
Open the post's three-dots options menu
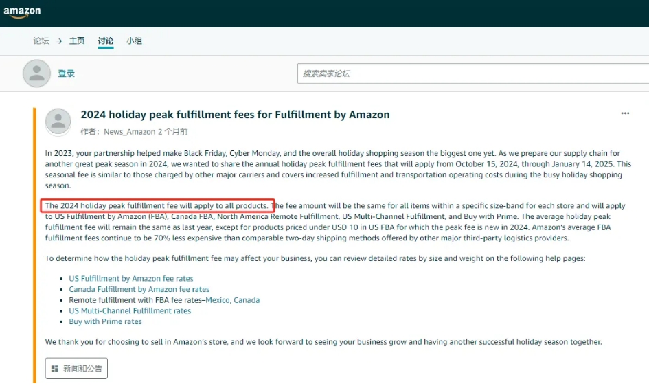click(x=625, y=113)
